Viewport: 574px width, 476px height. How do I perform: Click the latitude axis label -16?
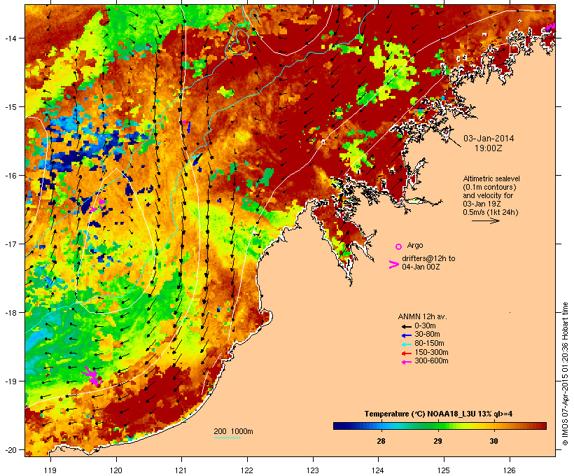pos(10,176)
